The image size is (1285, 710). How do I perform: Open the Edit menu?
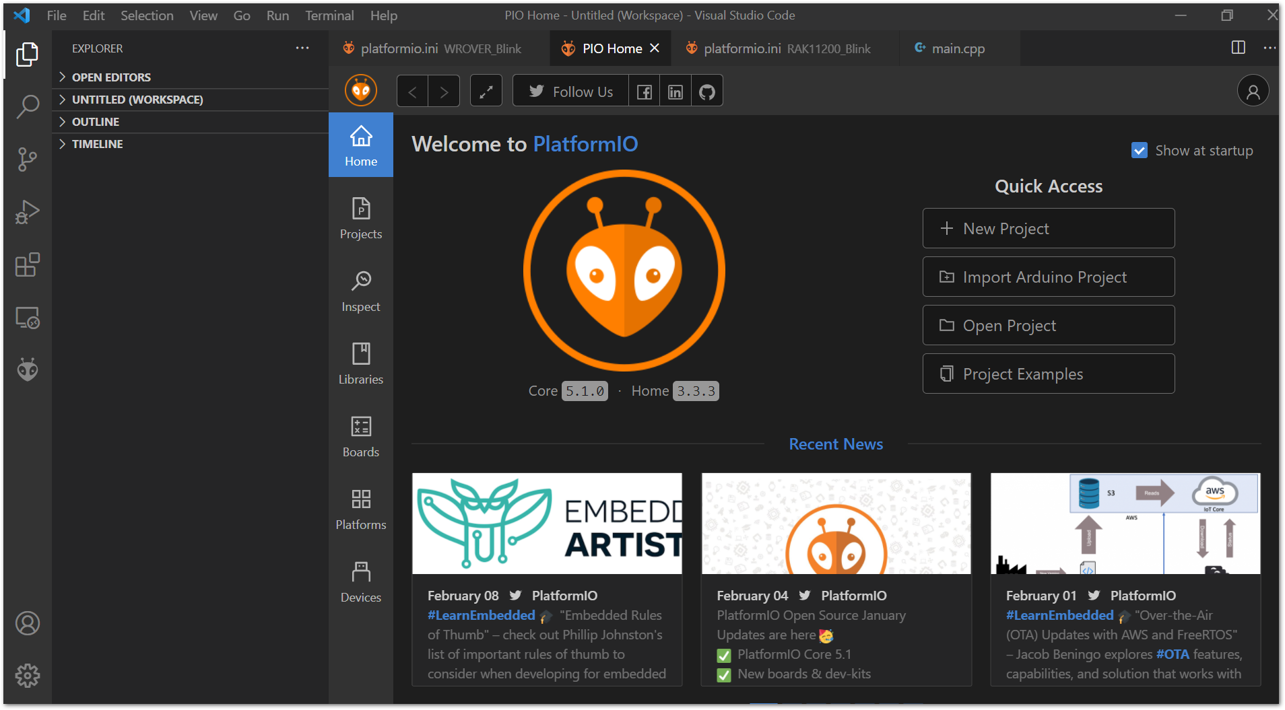[x=94, y=15]
